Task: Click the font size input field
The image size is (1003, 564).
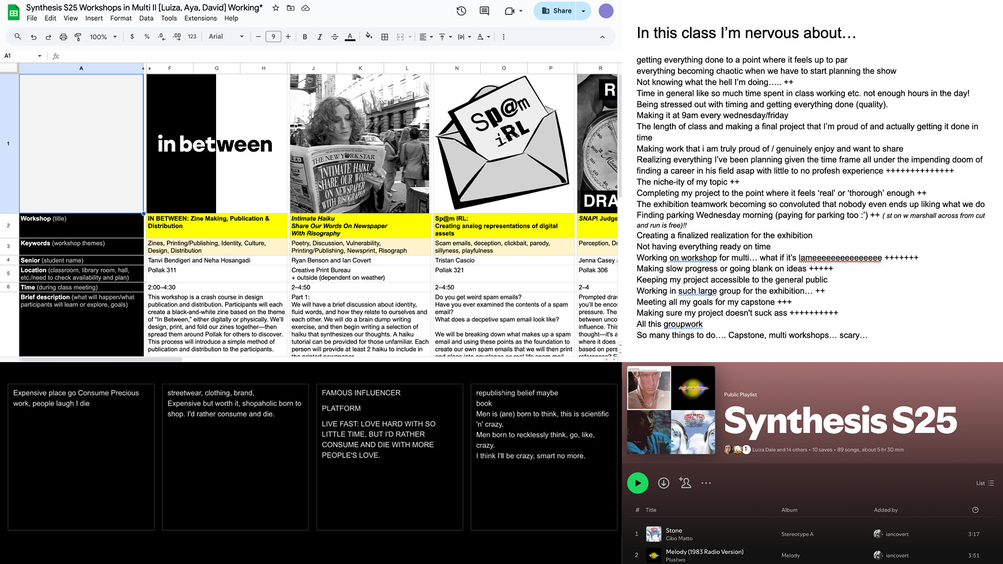Action: [x=273, y=37]
